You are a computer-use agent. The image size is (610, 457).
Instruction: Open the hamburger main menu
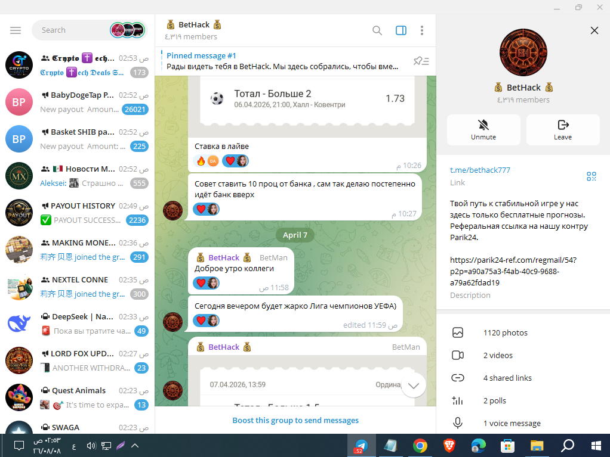16,30
